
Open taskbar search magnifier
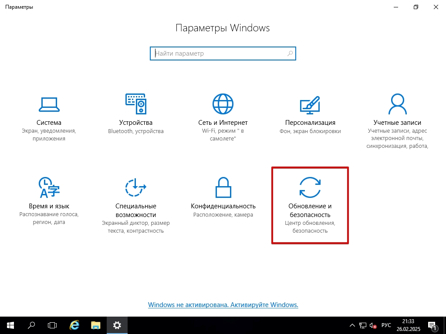[31, 325]
